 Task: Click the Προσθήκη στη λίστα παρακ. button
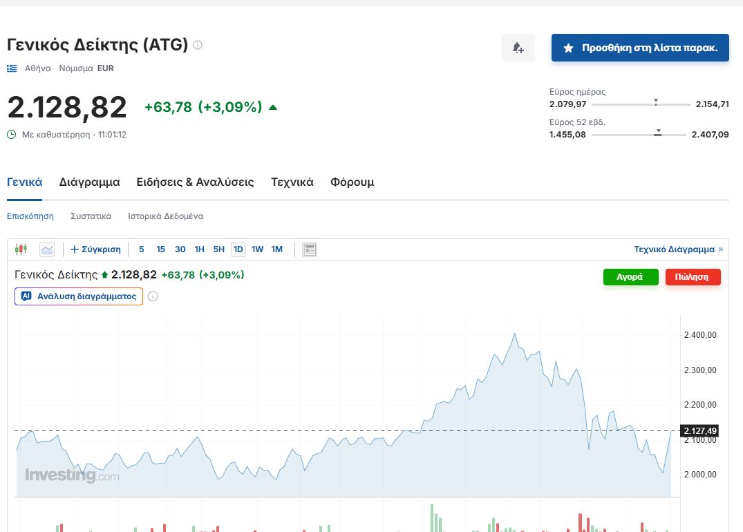point(639,48)
